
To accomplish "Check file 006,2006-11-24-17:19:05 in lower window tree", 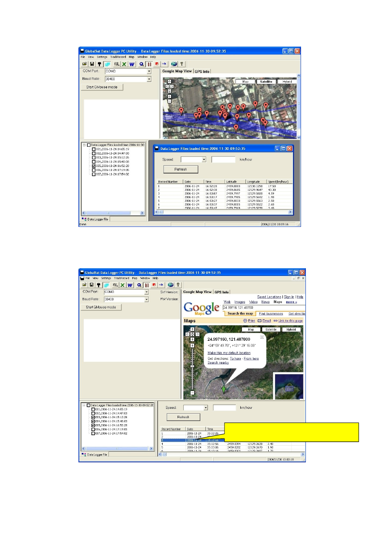I will click(x=93, y=429).
